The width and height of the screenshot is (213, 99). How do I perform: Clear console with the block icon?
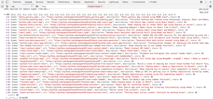coord(7,6)
